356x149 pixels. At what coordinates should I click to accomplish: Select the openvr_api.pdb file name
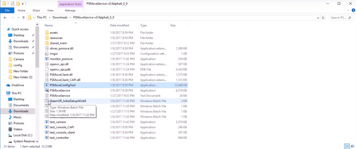(60, 69)
